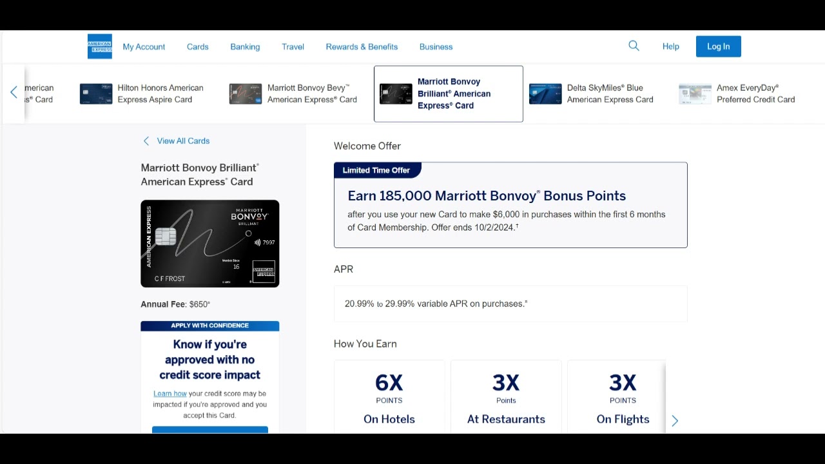Click the Help link
Screen dimensions: 825x464
point(671,46)
